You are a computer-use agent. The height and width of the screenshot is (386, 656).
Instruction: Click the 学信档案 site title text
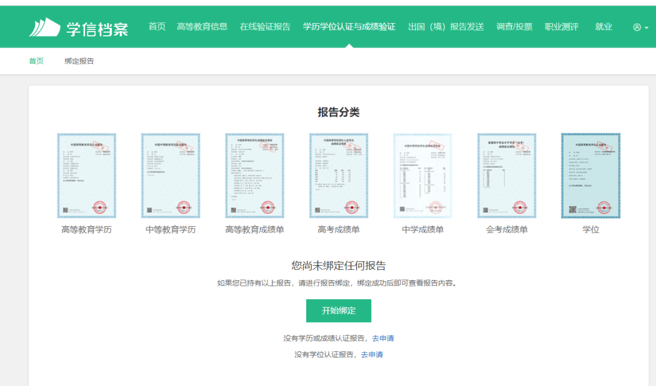click(x=97, y=29)
